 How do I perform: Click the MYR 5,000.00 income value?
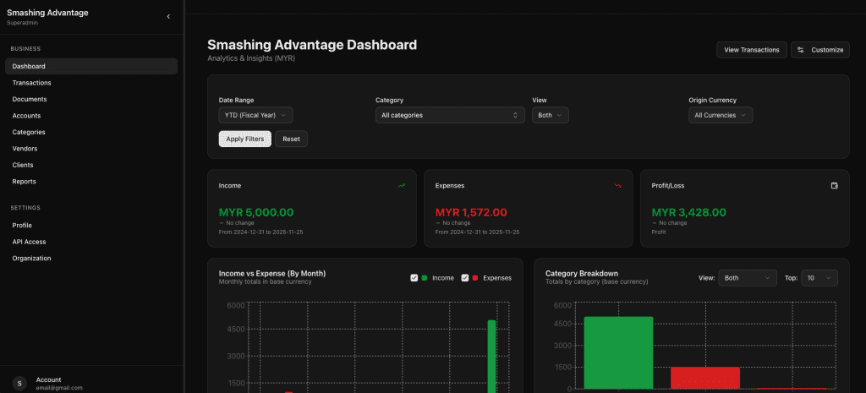click(x=256, y=212)
